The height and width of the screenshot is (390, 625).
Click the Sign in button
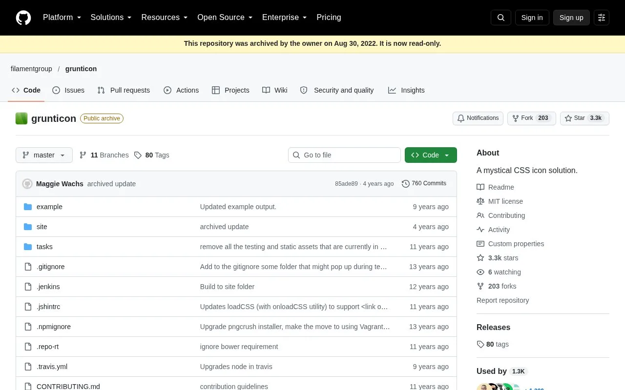click(x=532, y=18)
